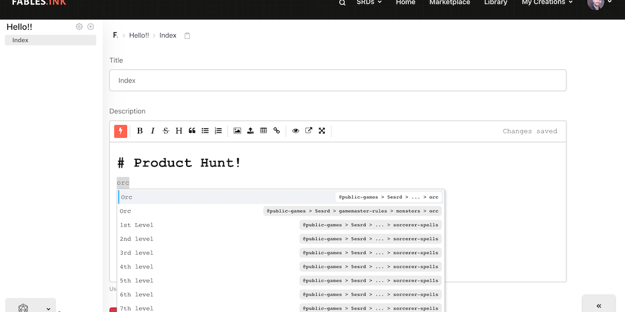Toggle bold formatting in the editor
The width and height of the screenshot is (625, 312).
pyautogui.click(x=140, y=131)
